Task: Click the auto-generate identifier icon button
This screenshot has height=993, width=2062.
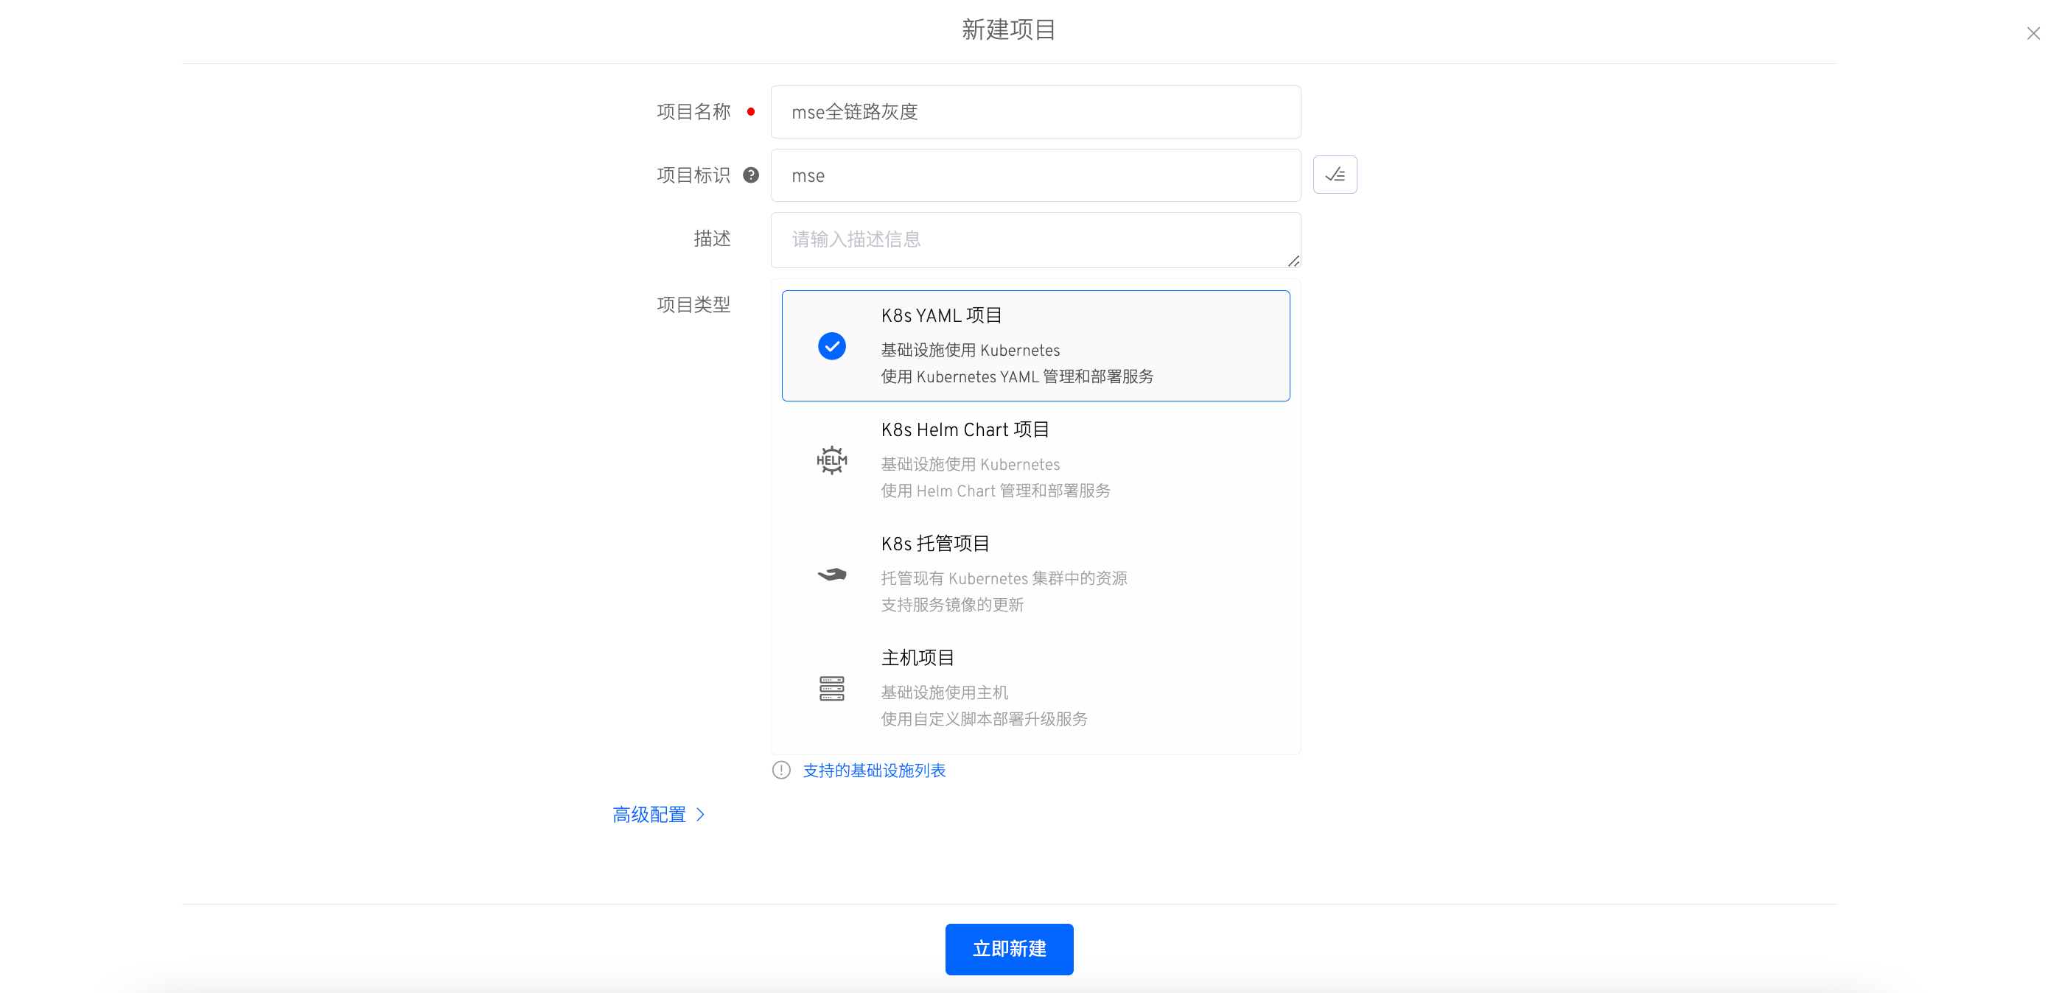Action: pyautogui.click(x=1335, y=175)
